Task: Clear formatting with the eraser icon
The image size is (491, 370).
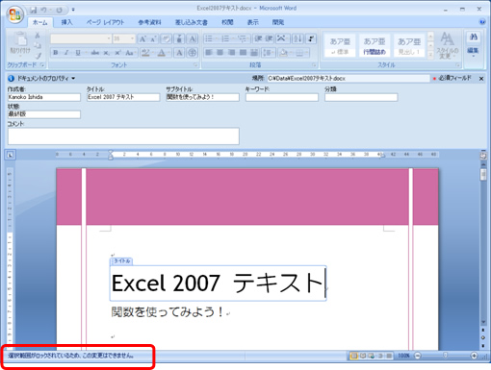Action: click(167, 39)
